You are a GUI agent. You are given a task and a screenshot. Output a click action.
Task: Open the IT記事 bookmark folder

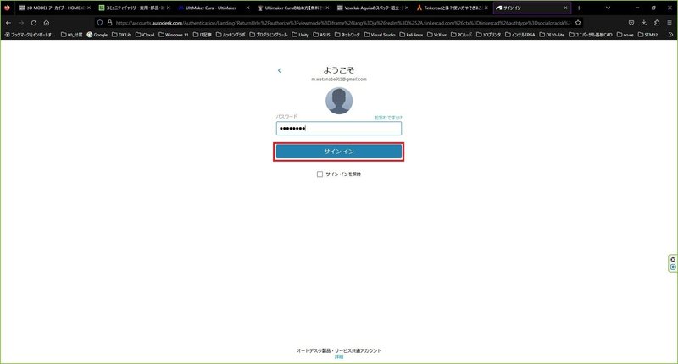click(203, 35)
